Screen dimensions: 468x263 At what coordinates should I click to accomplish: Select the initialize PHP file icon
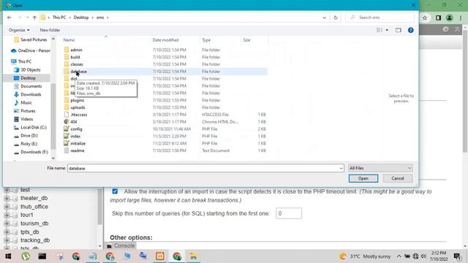(x=67, y=143)
